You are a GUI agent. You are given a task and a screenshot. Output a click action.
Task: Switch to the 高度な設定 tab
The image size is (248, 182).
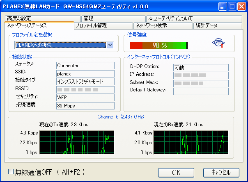43,18
